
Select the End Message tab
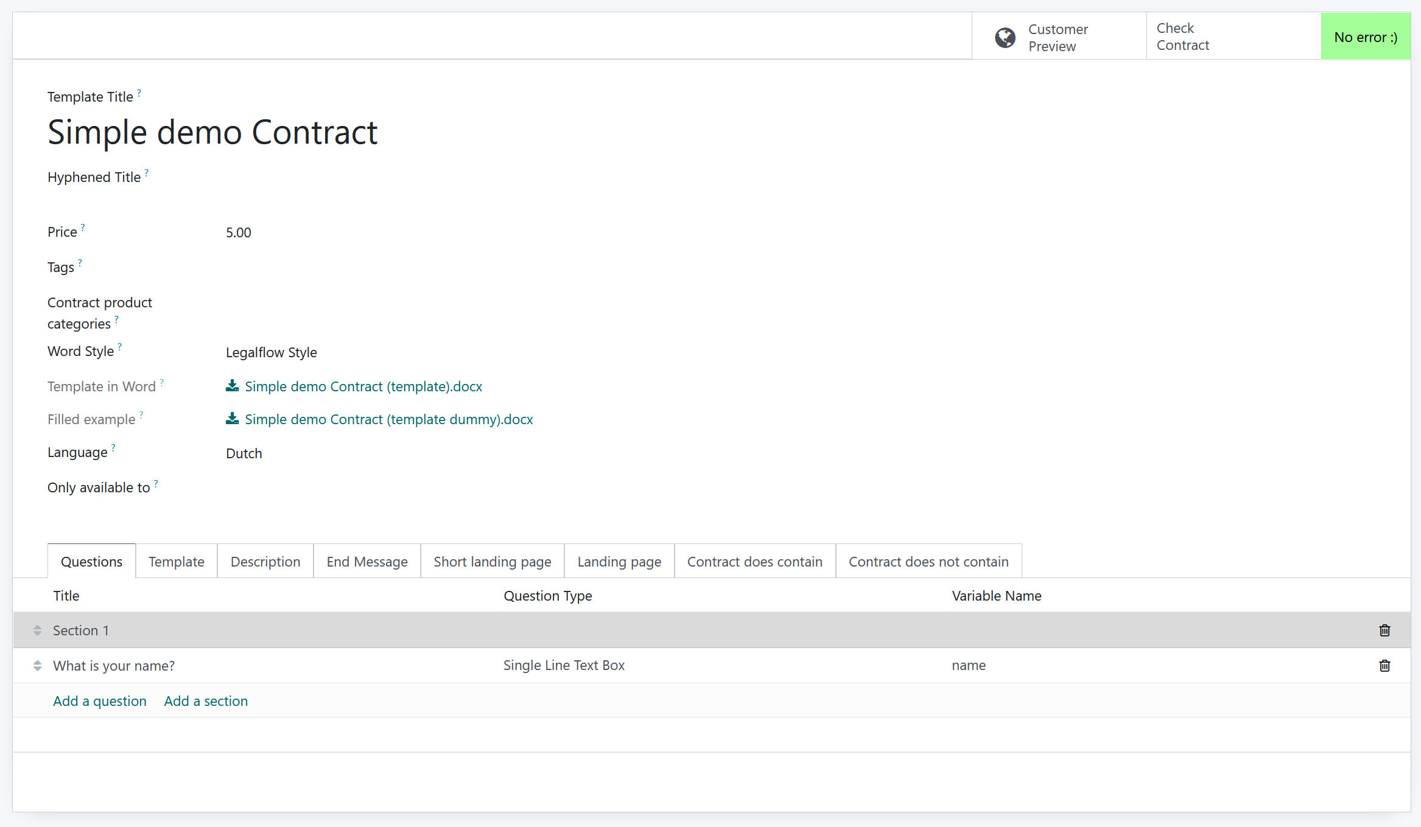pos(367,561)
